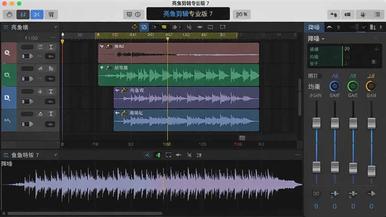This screenshot has width=386, height=217.
Task: Select the orange J/E channel label
Action: tap(371, 76)
